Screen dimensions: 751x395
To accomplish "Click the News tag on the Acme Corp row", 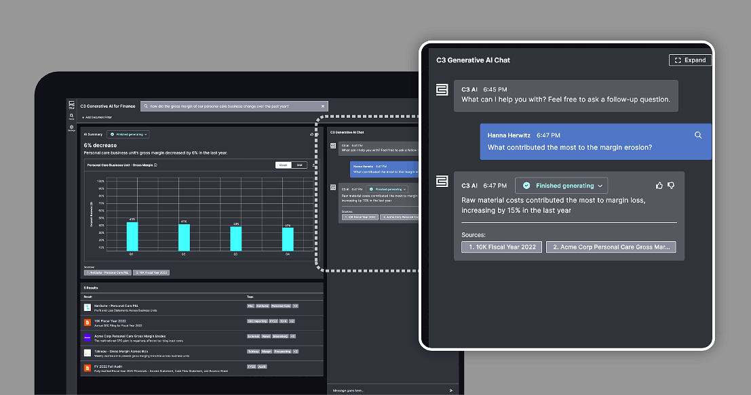I will (267, 336).
